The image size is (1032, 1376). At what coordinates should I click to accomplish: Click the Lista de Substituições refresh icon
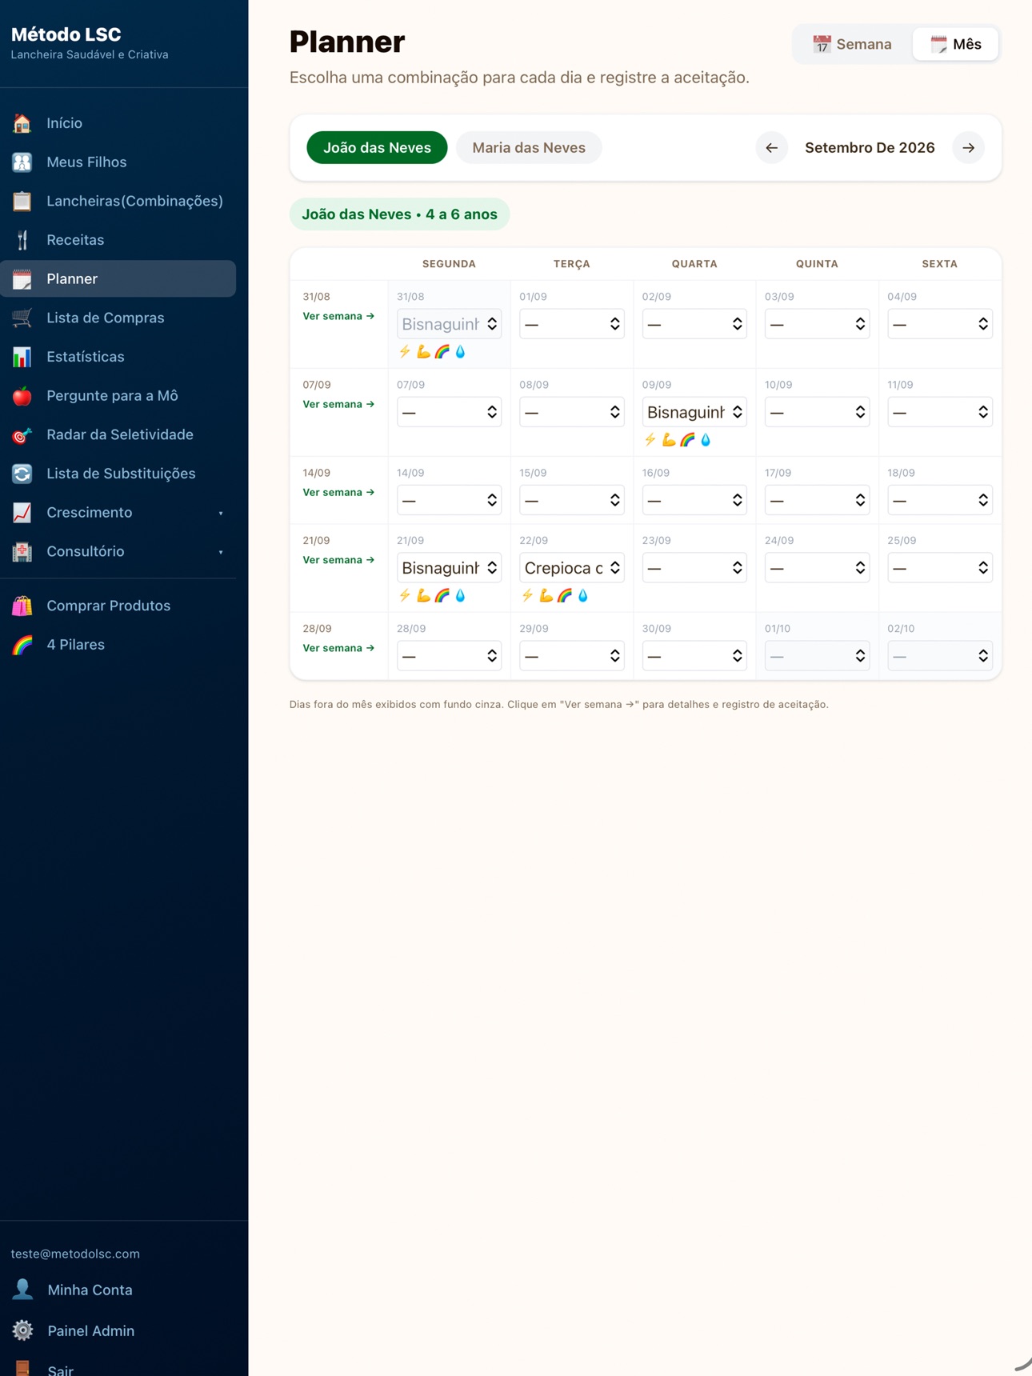click(22, 474)
